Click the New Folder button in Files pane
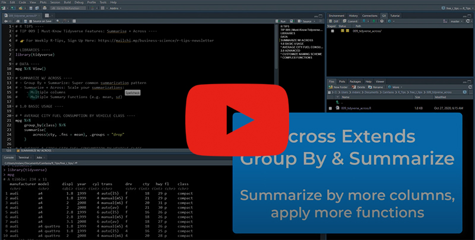This screenshot has height=240, width=475. 338,87
